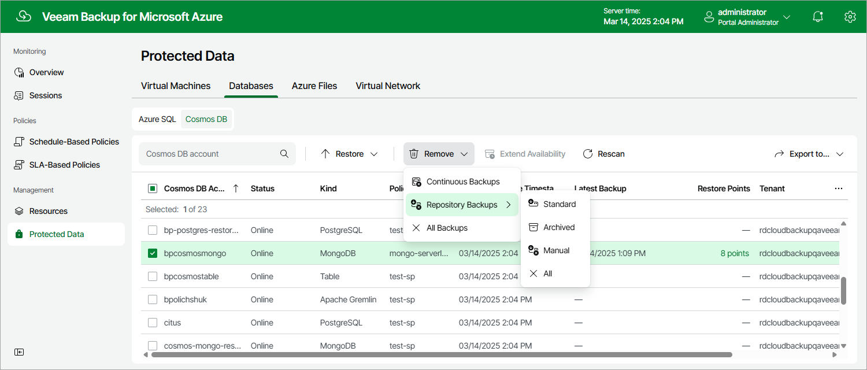Click the search magnifier icon
The image size is (867, 370).
pyautogui.click(x=284, y=154)
